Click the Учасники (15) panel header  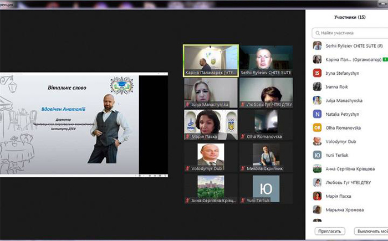[346, 17]
